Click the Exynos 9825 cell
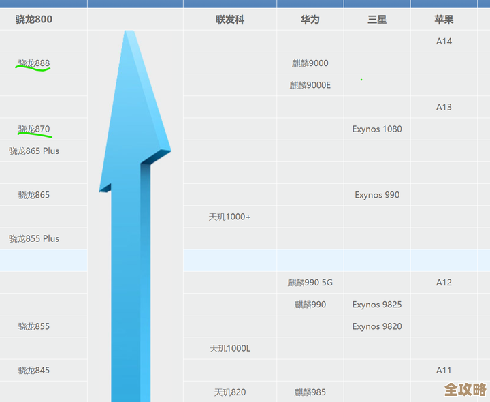This screenshot has height=402, width=490. (377, 305)
